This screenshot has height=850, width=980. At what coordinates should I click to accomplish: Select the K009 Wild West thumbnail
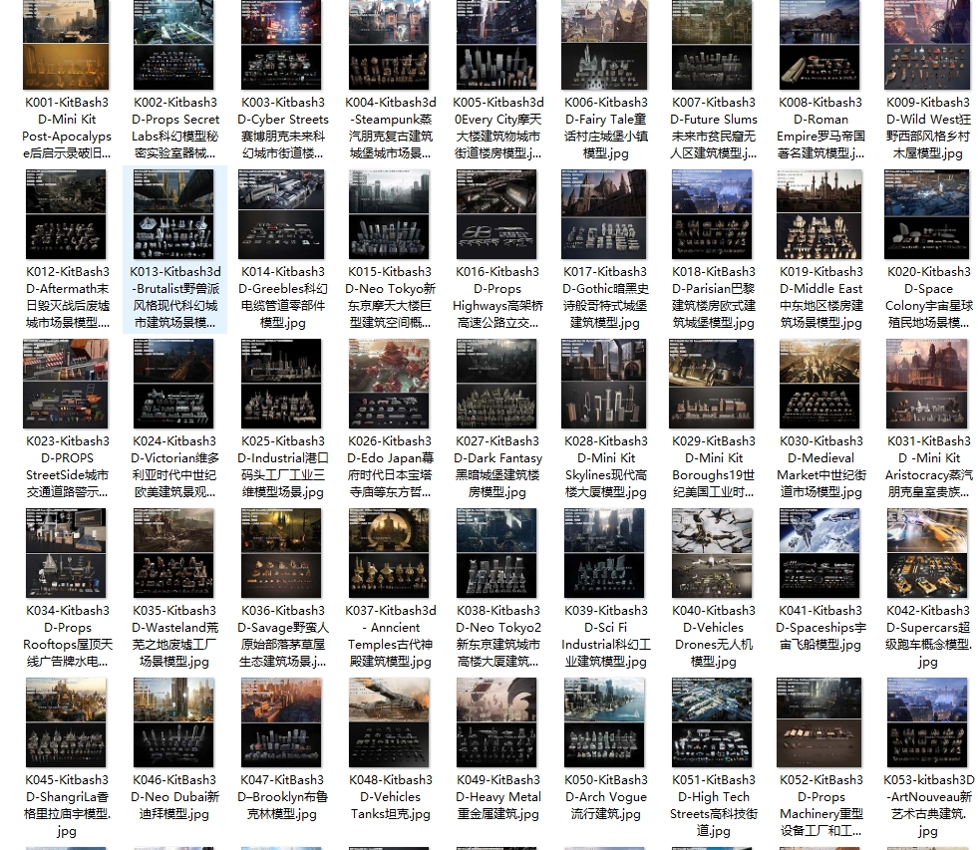pos(927,45)
